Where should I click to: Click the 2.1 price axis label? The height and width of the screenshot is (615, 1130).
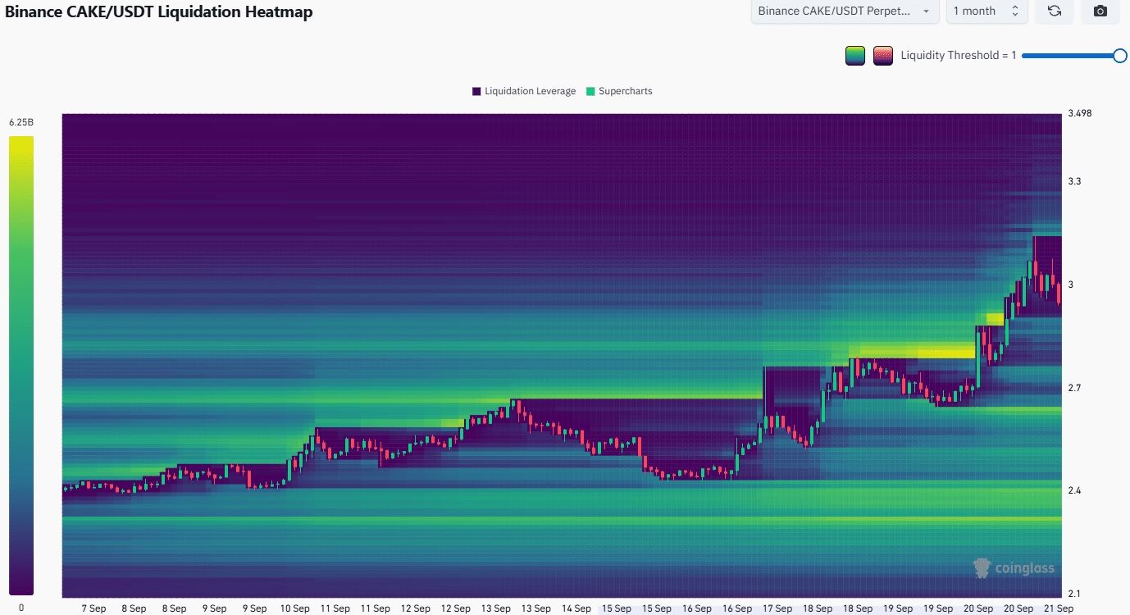point(1074,594)
